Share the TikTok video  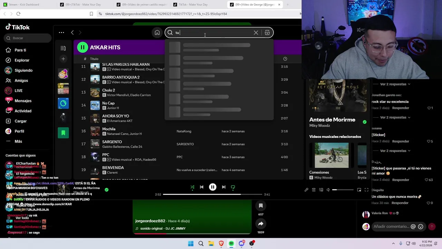[x=261, y=224]
